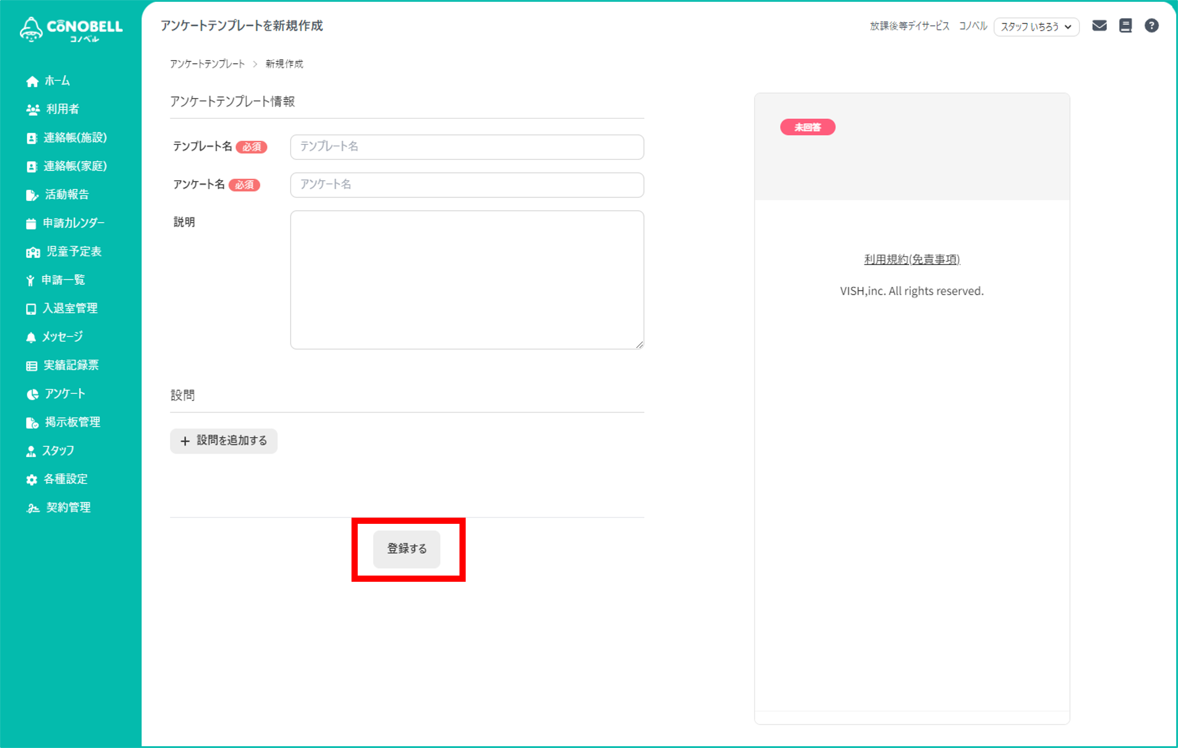Click the 新規作成 breadcrumb text
The width and height of the screenshot is (1178, 748).
[284, 64]
